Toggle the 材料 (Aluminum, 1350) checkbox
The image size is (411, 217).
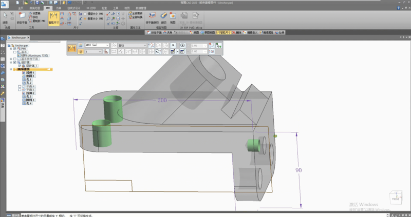18,55
